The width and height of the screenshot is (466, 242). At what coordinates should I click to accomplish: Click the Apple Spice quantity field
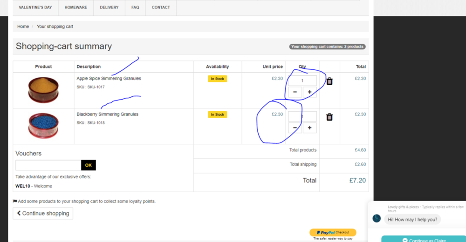[x=302, y=81]
